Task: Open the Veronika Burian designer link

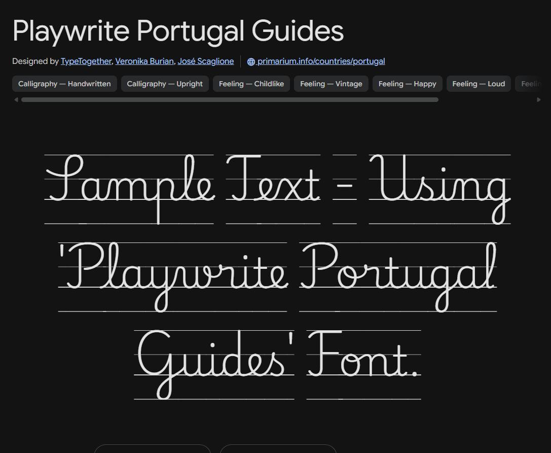Action: click(144, 61)
